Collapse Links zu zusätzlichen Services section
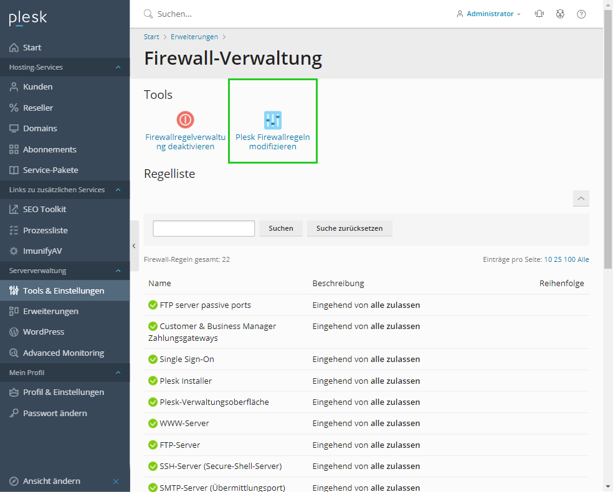The height and width of the screenshot is (492, 613). pyautogui.click(x=118, y=190)
